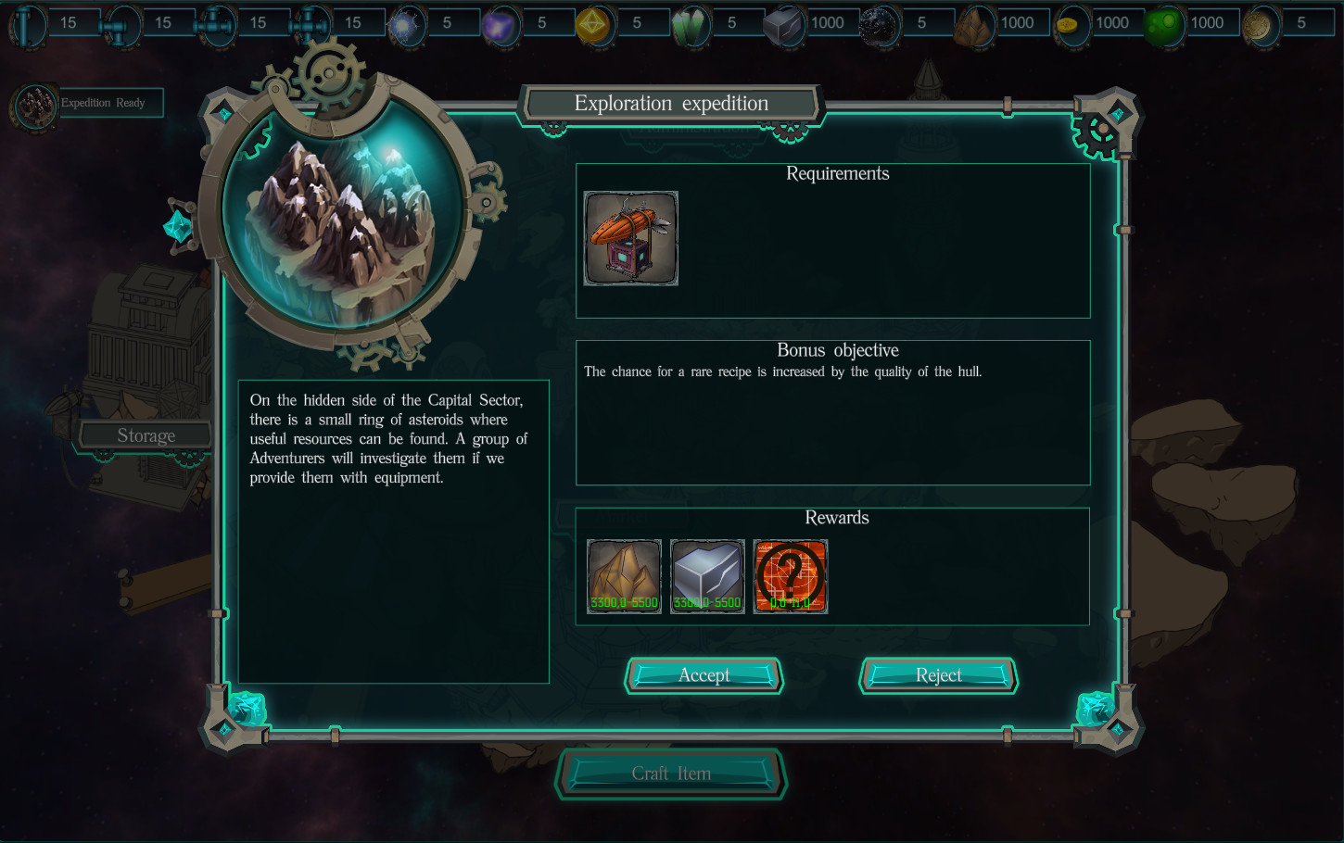1344x843 pixels.
Task: Click the green crystals resource icon
Action: click(691, 25)
